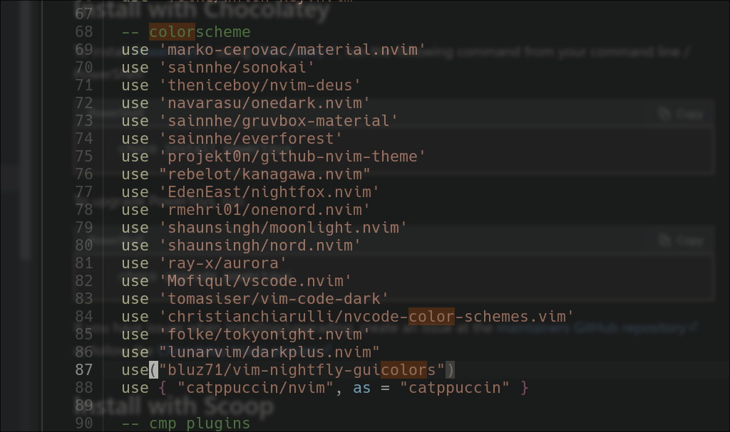Screen dimensions: 730x432
Task: Click the '-- colorscheme' comment
Action: point(186,32)
